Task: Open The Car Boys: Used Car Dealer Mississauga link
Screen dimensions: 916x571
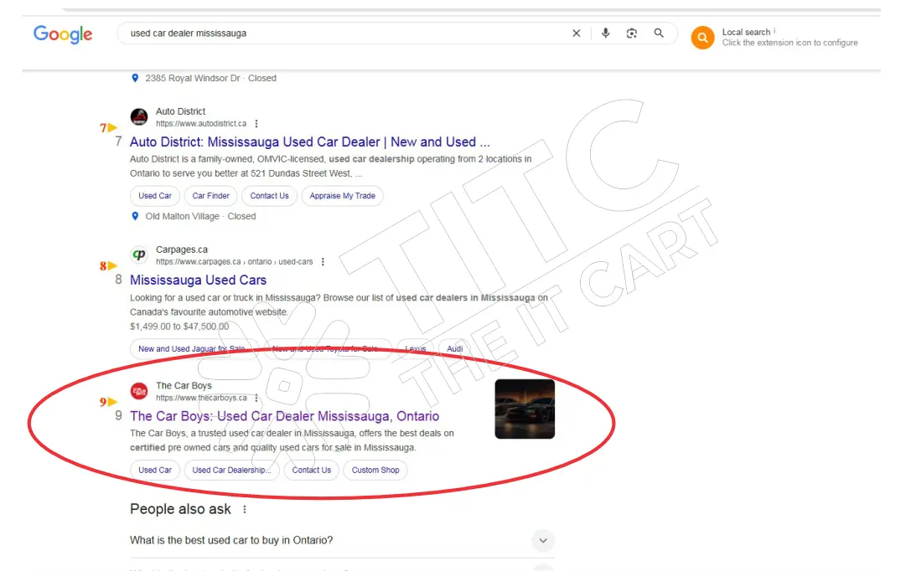Action: (284, 416)
